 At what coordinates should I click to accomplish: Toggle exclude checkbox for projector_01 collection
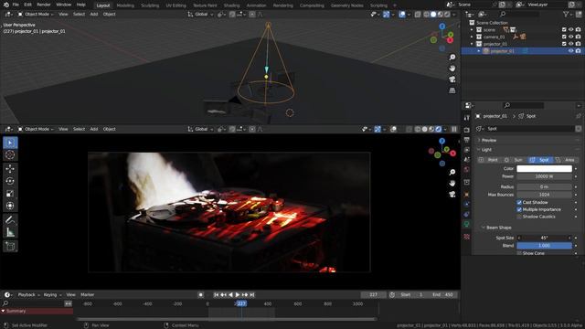click(564, 44)
